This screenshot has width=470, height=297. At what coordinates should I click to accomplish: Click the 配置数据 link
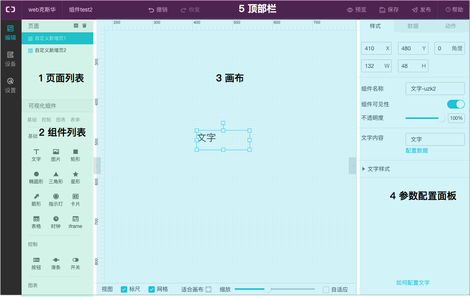coord(416,150)
